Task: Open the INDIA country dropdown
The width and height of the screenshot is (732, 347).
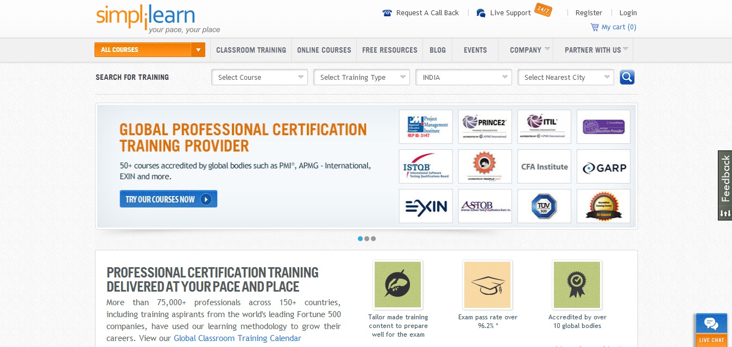Action: pos(464,77)
